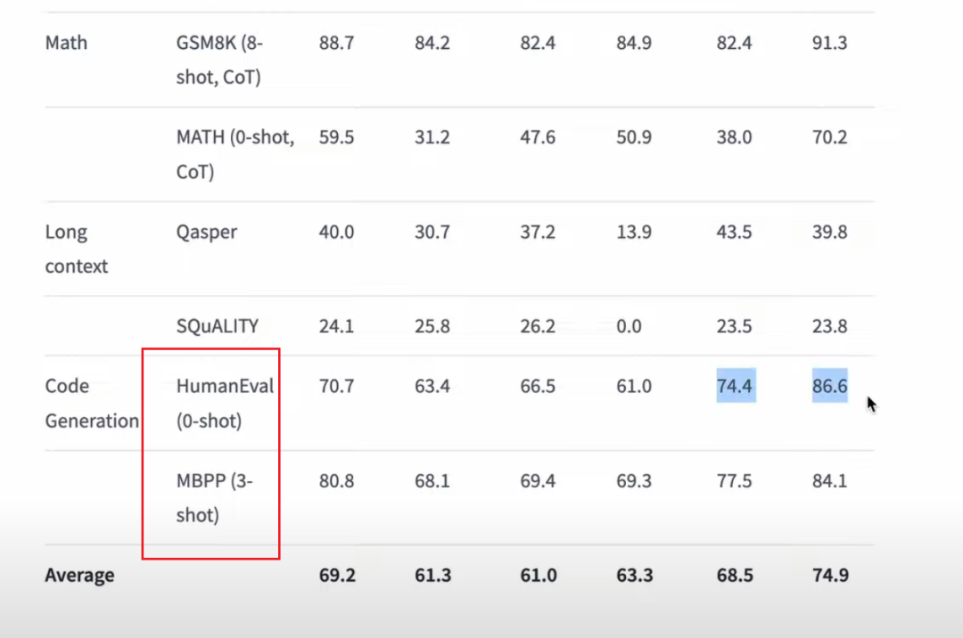Click the 69.2 average score
The height and width of the screenshot is (638, 963).
pyautogui.click(x=337, y=575)
